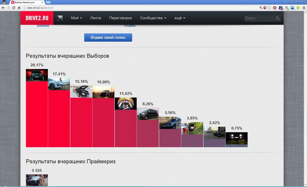Open the Лента menu item
The image size is (307, 187).
pos(96,18)
